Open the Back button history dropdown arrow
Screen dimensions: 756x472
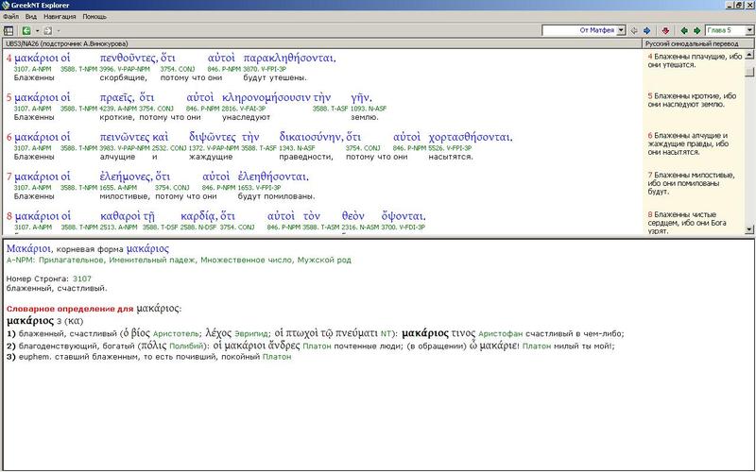pyautogui.click(x=36, y=31)
